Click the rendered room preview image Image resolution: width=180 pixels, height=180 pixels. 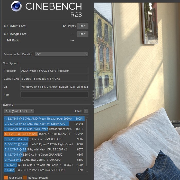137,91
